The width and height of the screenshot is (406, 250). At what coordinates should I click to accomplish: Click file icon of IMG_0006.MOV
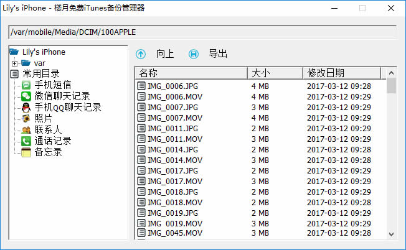click(141, 96)
